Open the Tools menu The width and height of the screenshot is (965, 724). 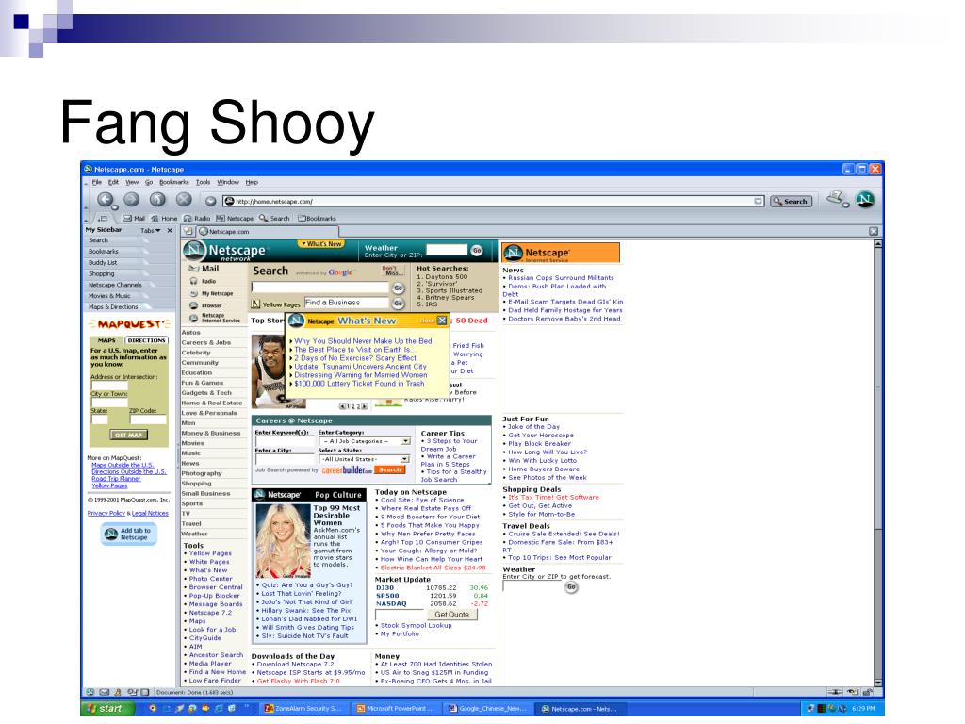coord(204,182)
